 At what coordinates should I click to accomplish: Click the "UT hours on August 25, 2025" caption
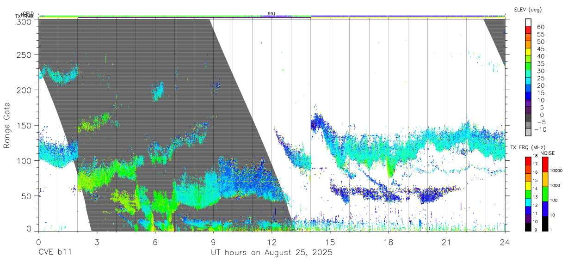(272, 252)
